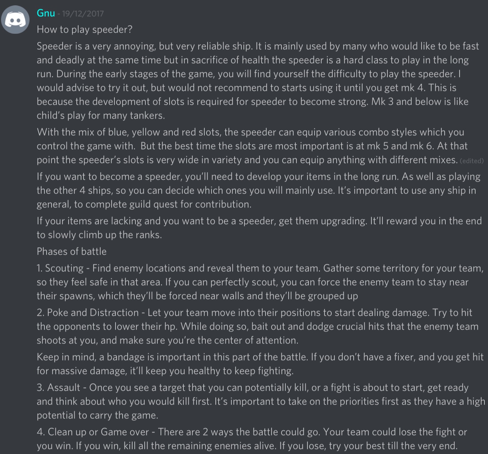Open the Gnu username profile
Screen dimensions: 488x454
46,13
